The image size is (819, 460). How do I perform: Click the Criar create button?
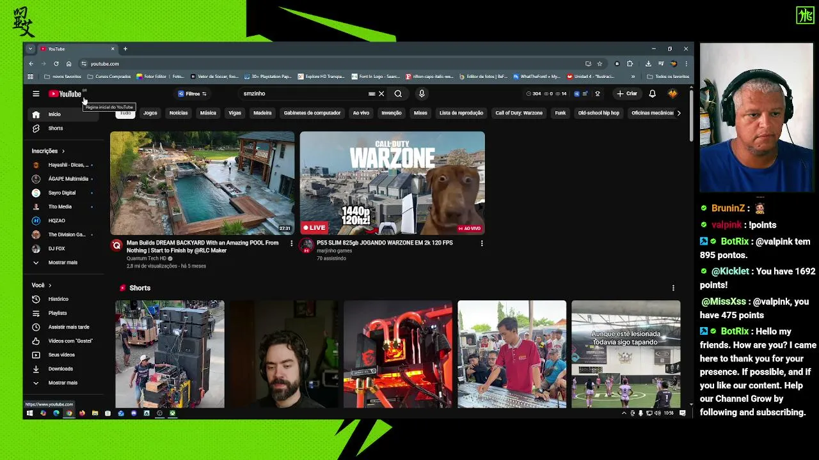tap(627, 94)
